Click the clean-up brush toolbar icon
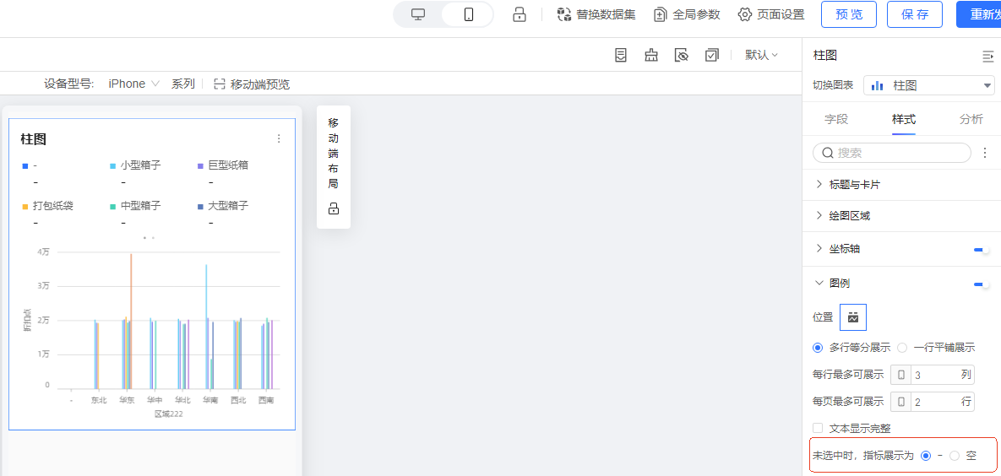The height and width of the screenshot is (476, 1001). pyautogui.click(x=651, y=55)
